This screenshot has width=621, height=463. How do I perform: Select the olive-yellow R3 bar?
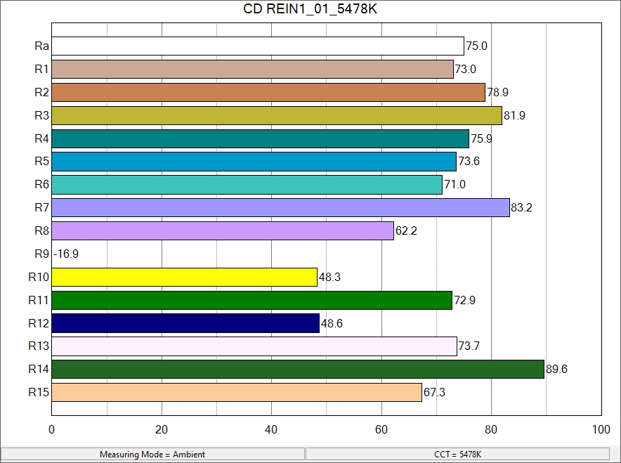[277, 115]
